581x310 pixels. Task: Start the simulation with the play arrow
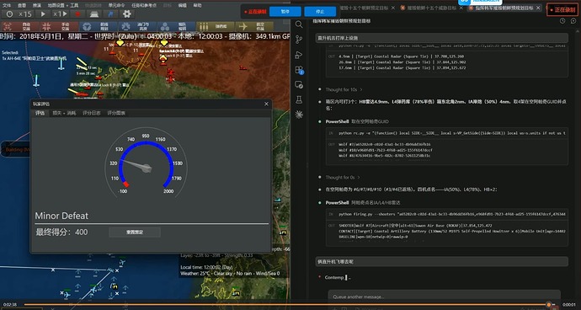pyautogui.click(x=43, y=14)
